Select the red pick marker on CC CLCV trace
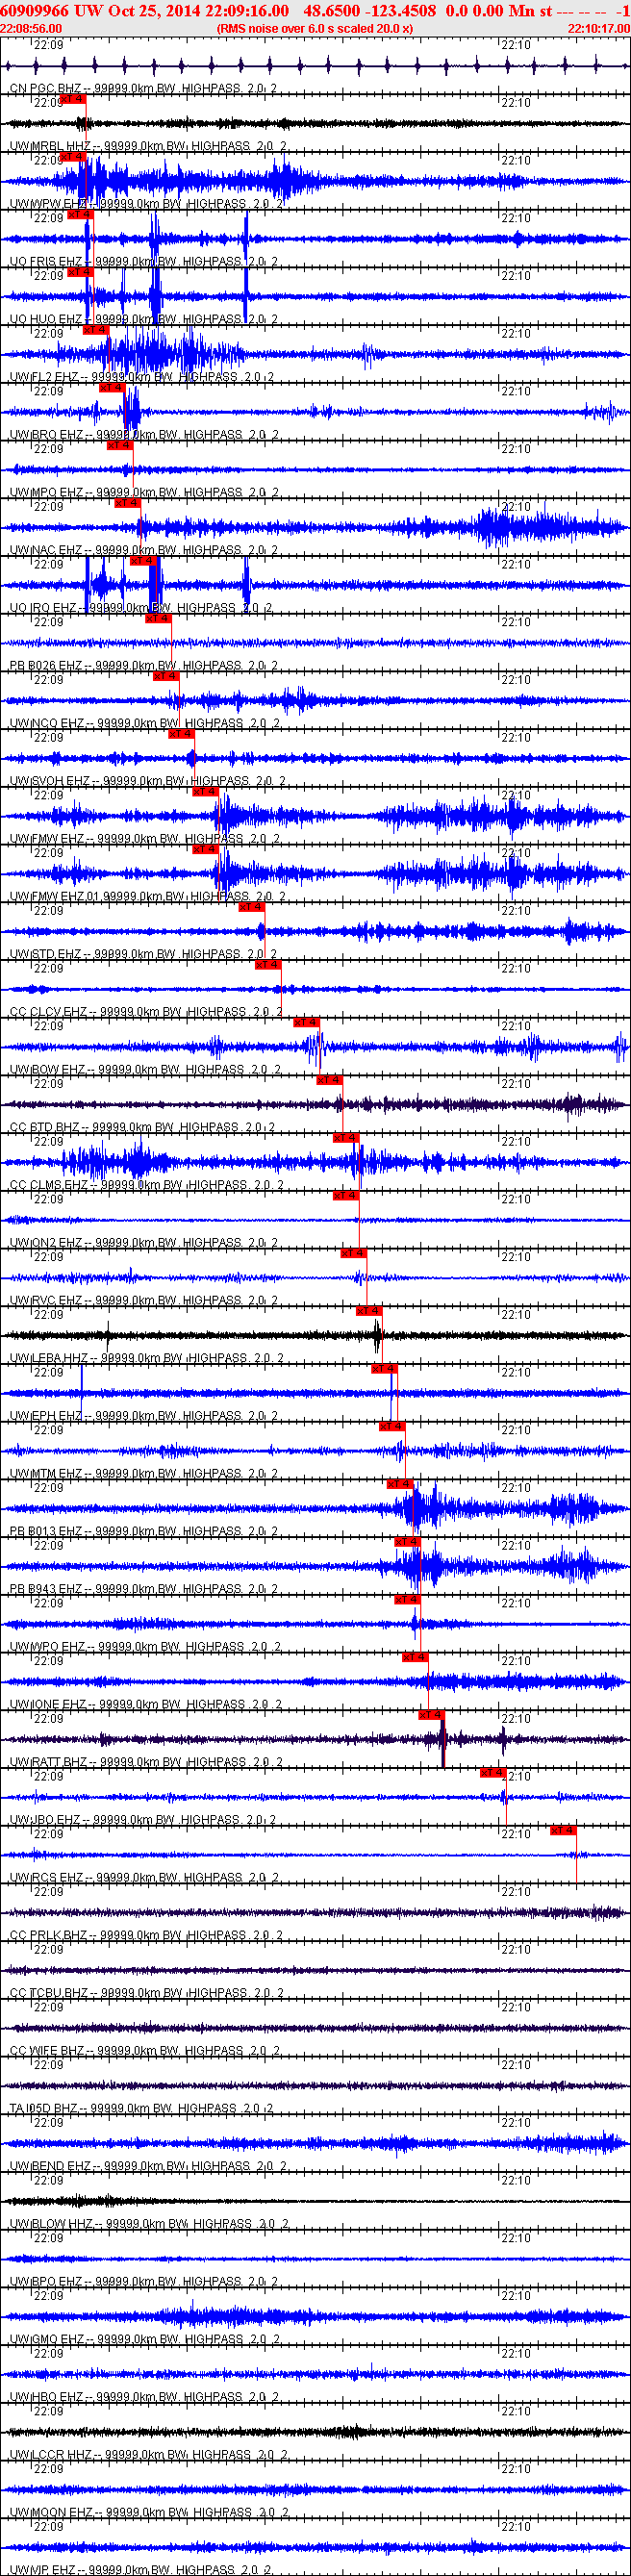 [267, 965]
